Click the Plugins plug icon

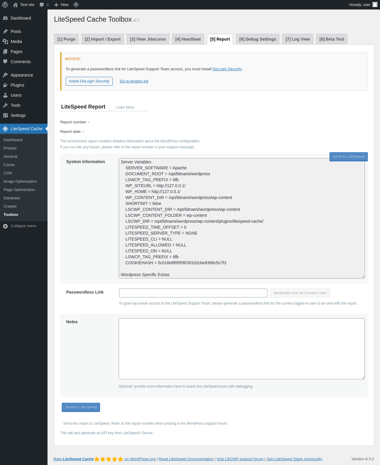point(5,85)
